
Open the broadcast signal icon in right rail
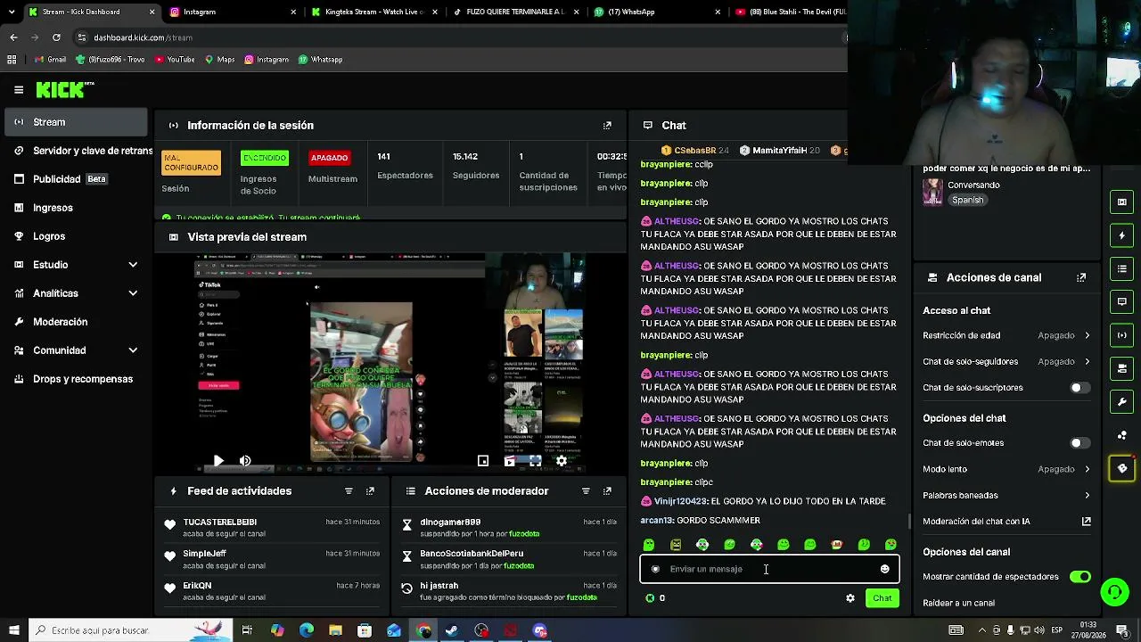(1122, 335)
